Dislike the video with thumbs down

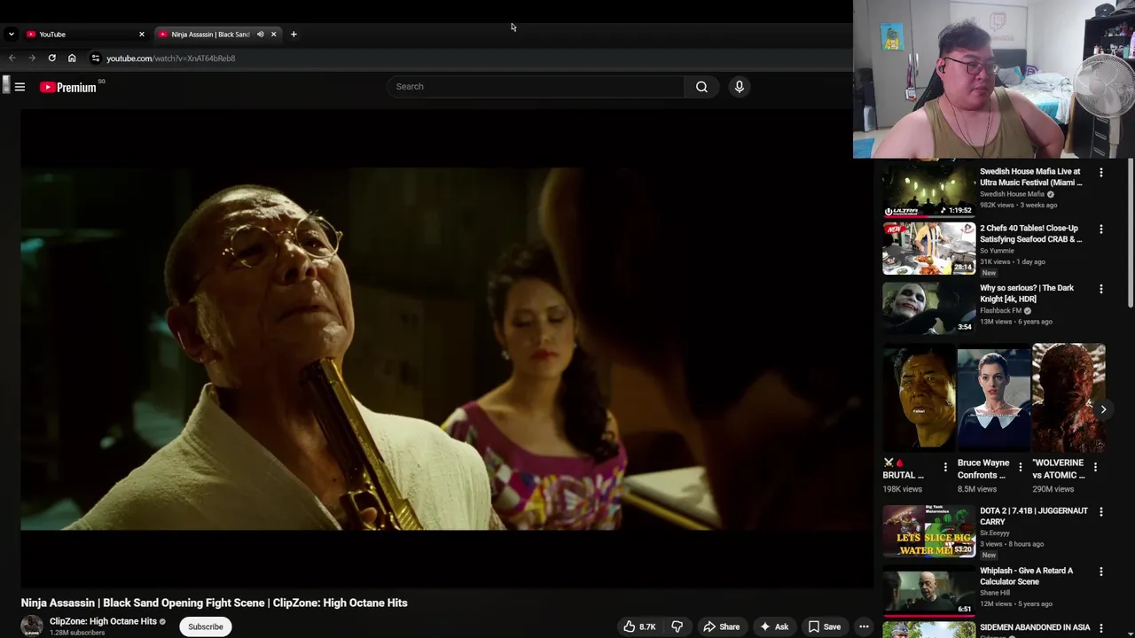coord(677,626)
